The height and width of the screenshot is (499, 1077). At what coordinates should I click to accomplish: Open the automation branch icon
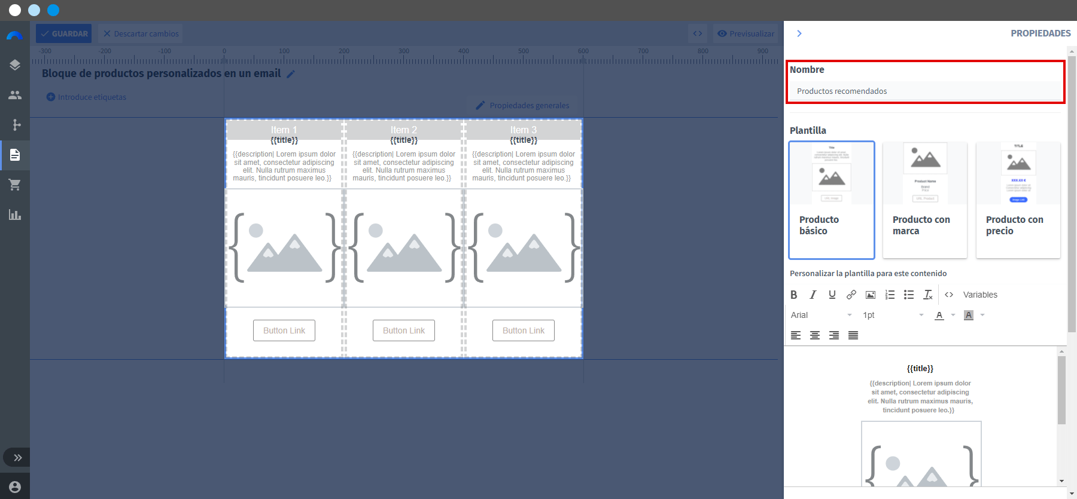[x=16, y=125]
